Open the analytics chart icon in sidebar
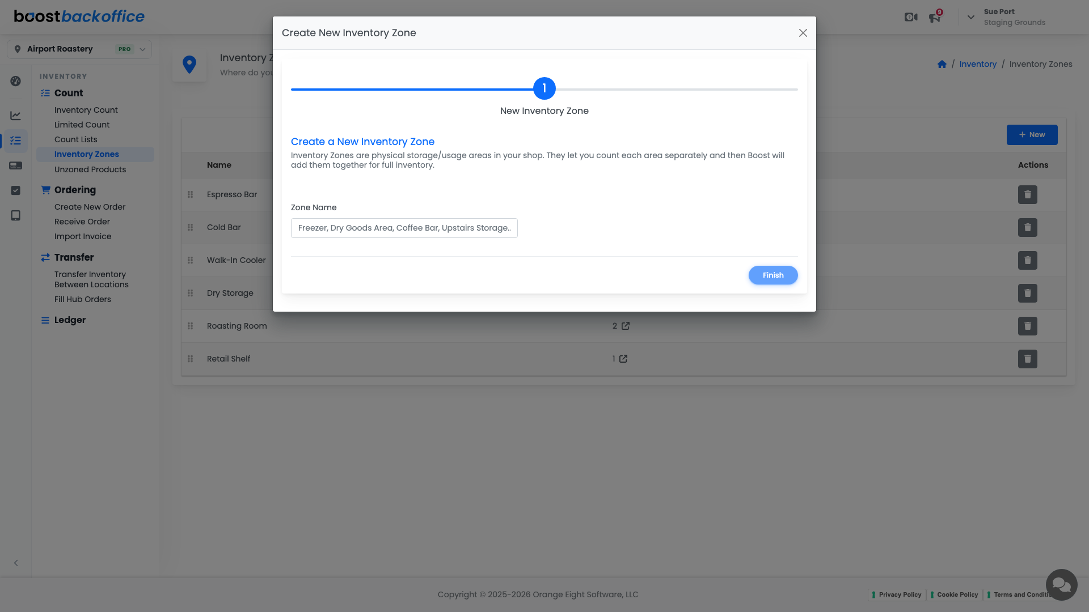 click(x=16, y=116)
